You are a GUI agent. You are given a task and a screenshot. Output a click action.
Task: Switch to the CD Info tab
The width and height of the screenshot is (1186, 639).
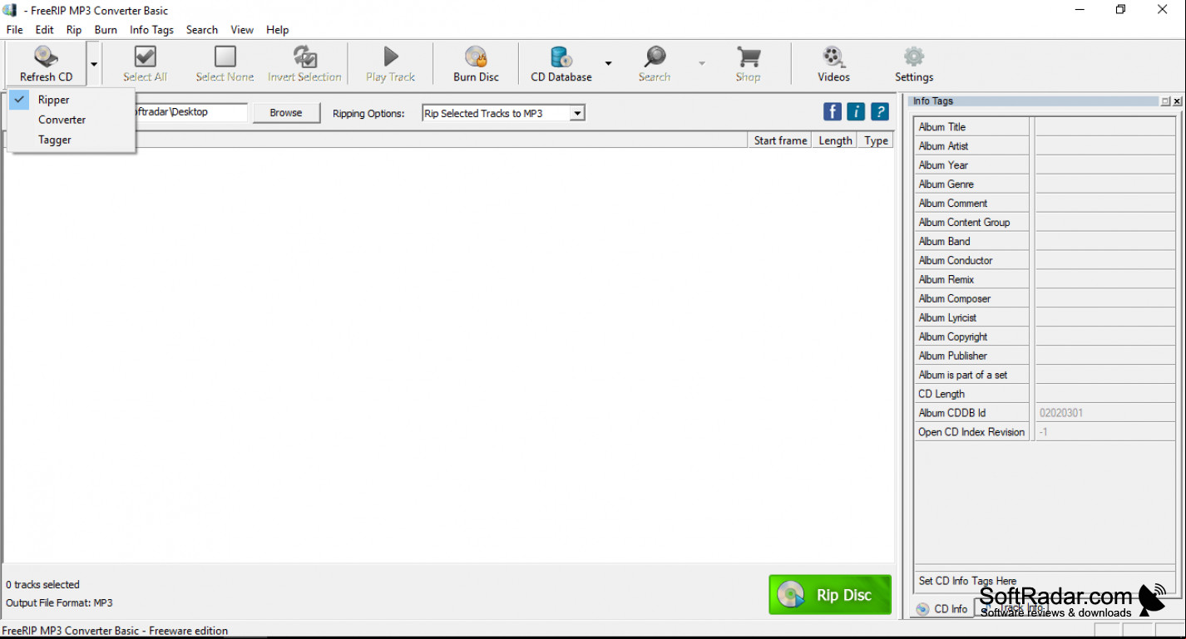coord(943,609)
